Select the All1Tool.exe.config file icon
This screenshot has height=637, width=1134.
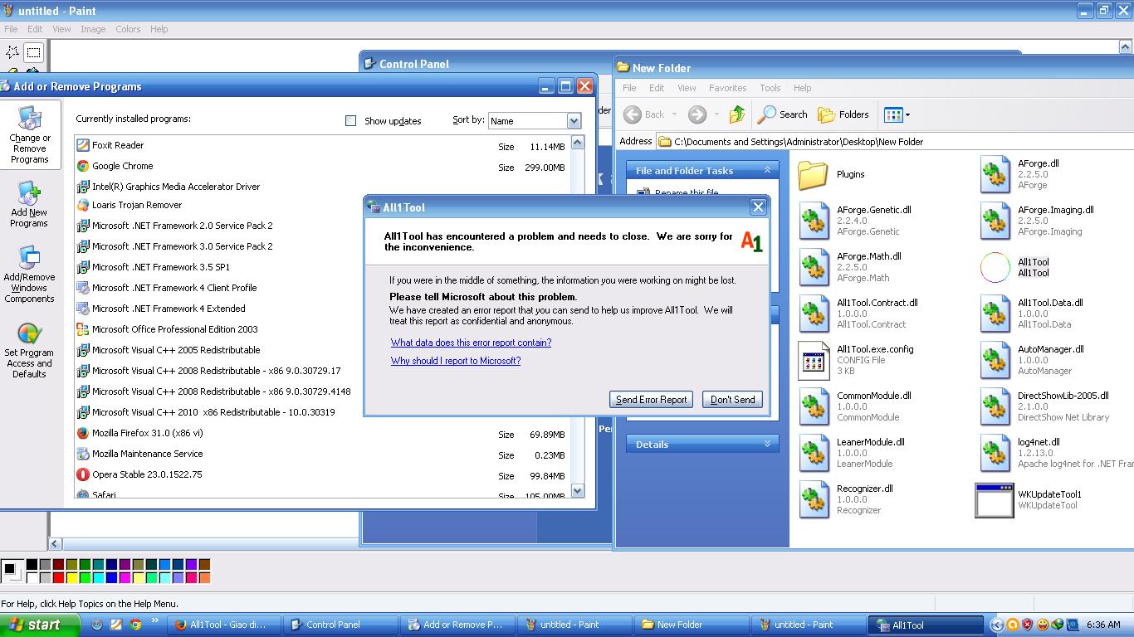pos(814,360)
